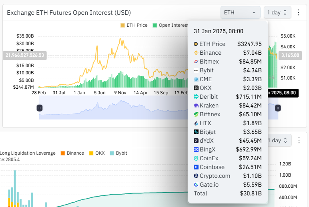Open the ETH coin selector dropdown
The width and height of the screenshot is (309, 207).
click(240, 13)
